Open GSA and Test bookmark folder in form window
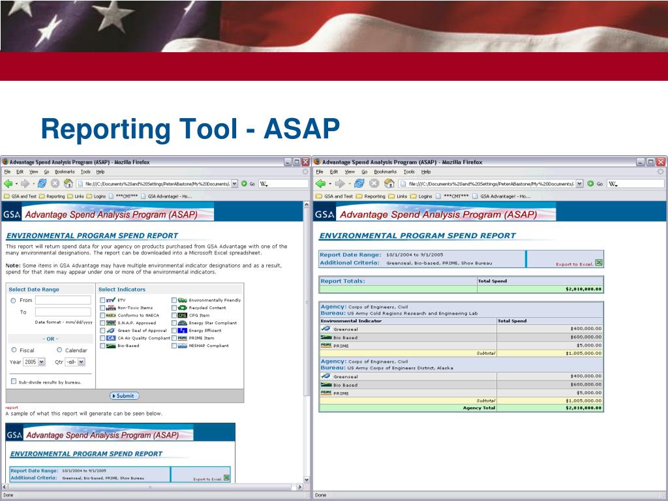 [20, 196]
